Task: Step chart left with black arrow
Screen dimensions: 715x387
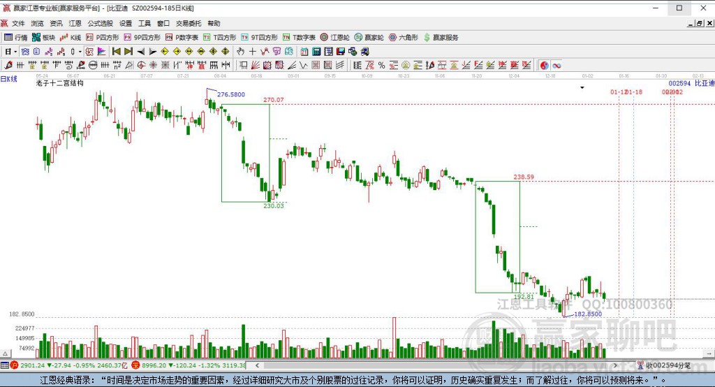Action: click(141, 52)
